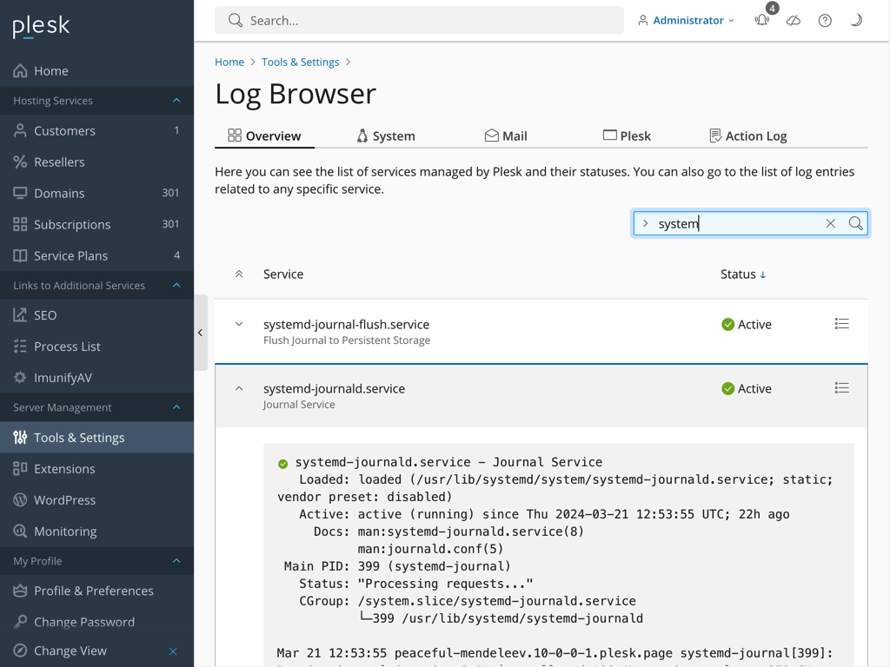
Task: Go to Tools & Settings breadcrumb link
Action: (300, 62)
